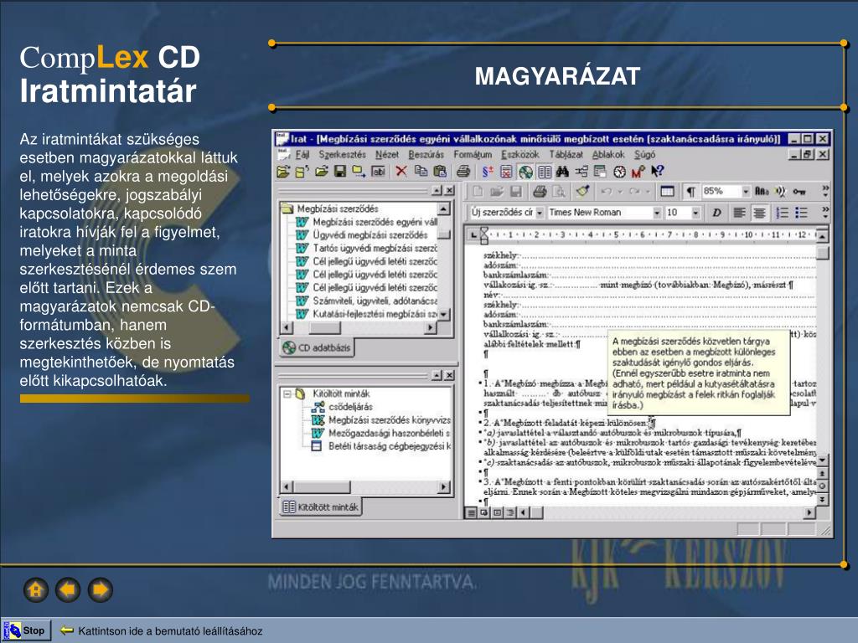Click the home navigation button

pos(36,590)
